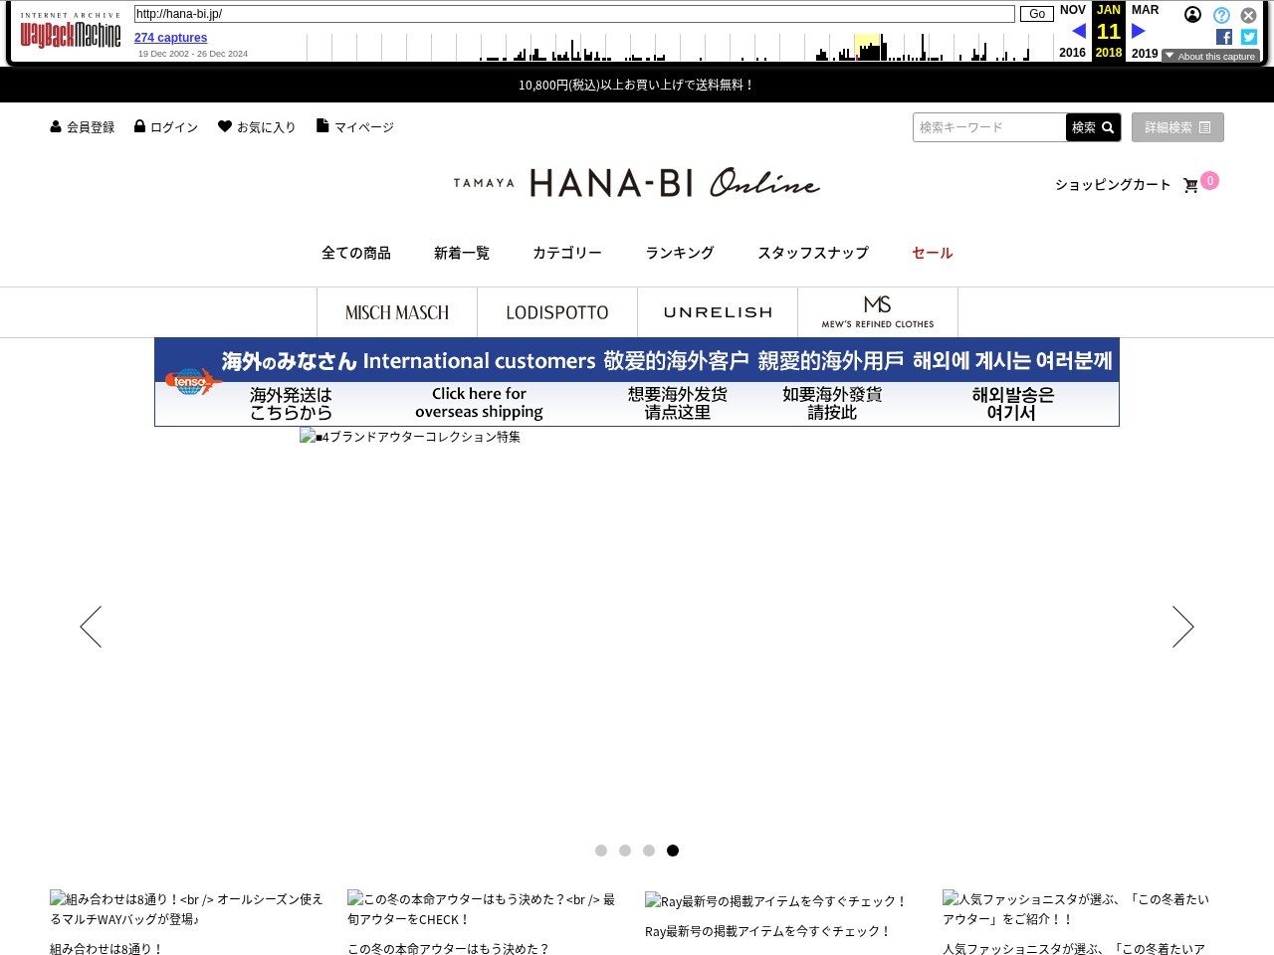The width and height of the screenshot is (1274, 955).
Task: Share capture via Twitter icon
Action: pos(1249,37)
